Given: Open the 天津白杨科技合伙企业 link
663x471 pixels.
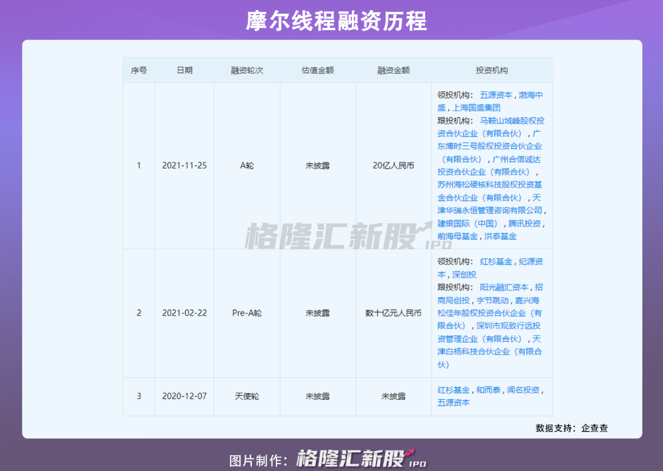Looking at the screenshot, I should tap(490, 351).
